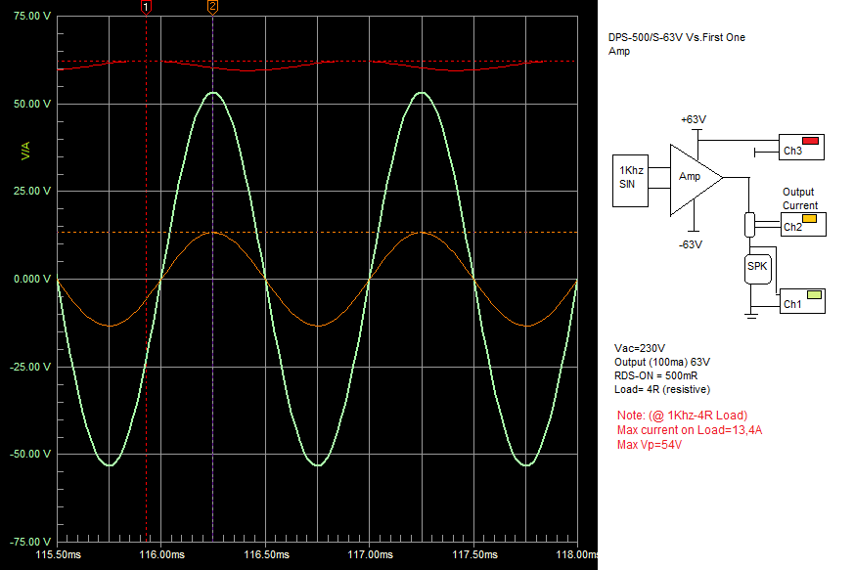Click the 116.50ms time label

pyautogui.click(x=266, y=554)
